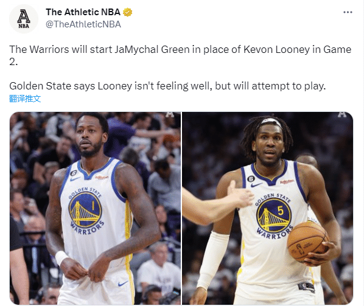Click the white headband in right photo

(271, 122)
